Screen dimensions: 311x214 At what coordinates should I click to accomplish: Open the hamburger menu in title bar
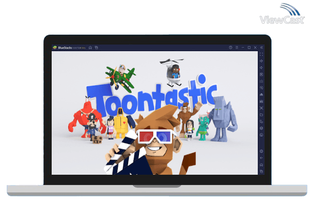tap(237, 48)
